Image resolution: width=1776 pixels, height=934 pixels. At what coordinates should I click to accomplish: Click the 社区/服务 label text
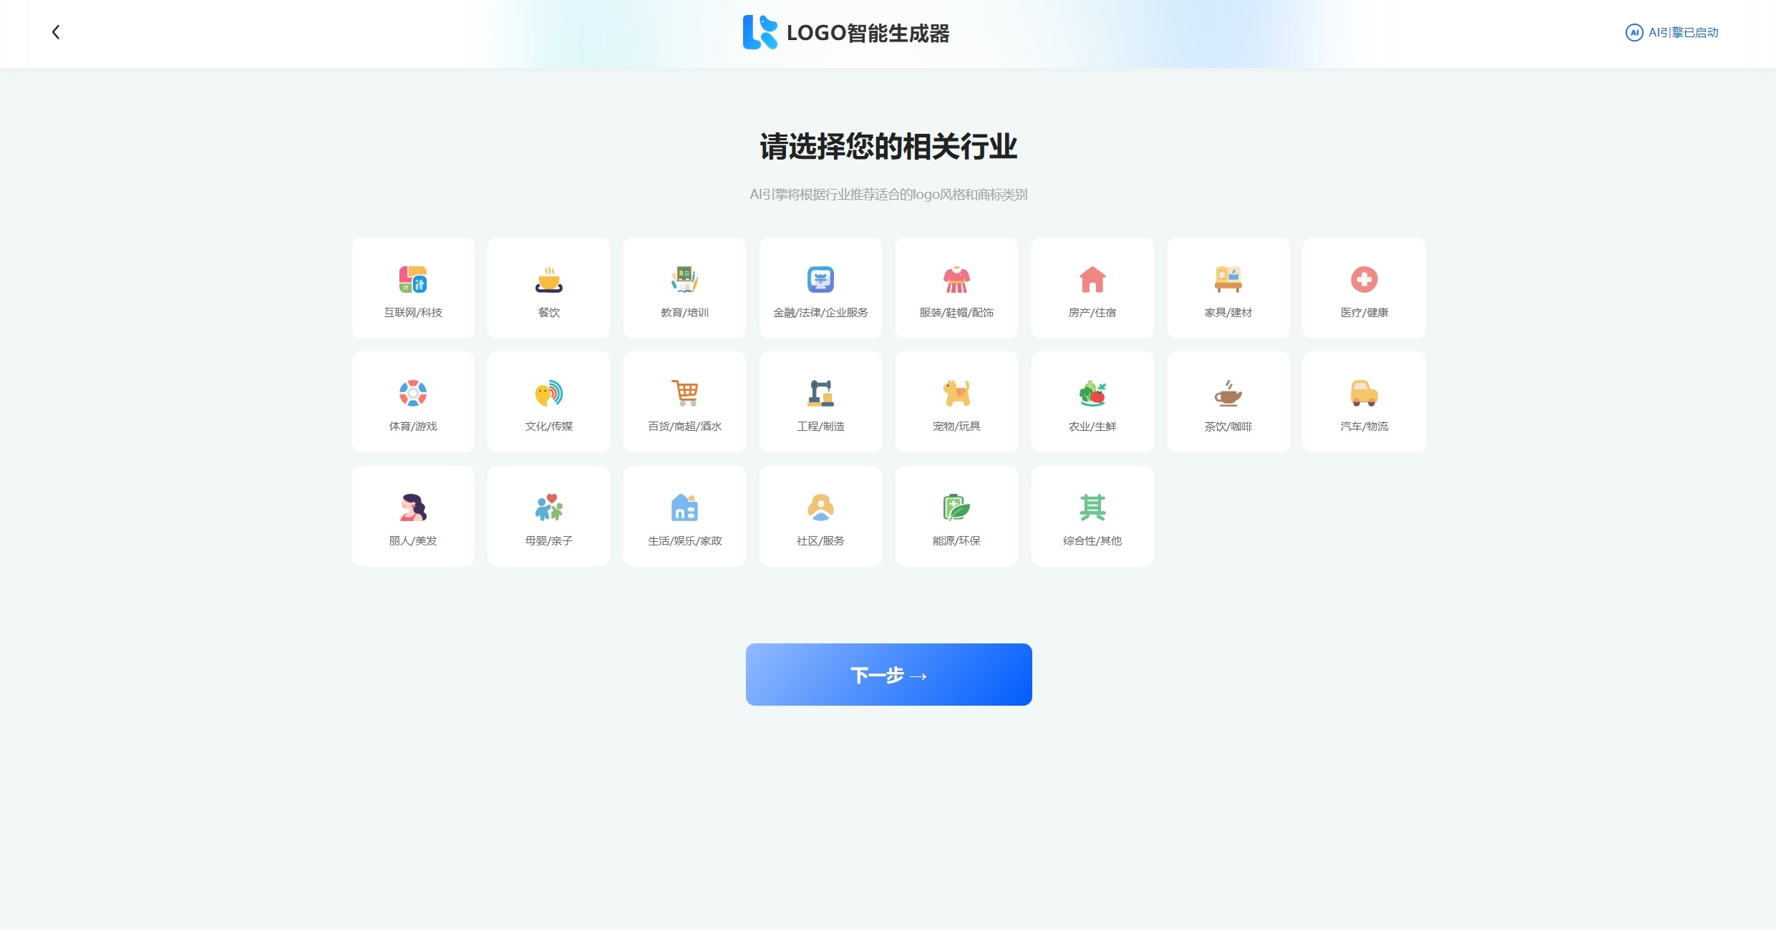coord(820,540)
